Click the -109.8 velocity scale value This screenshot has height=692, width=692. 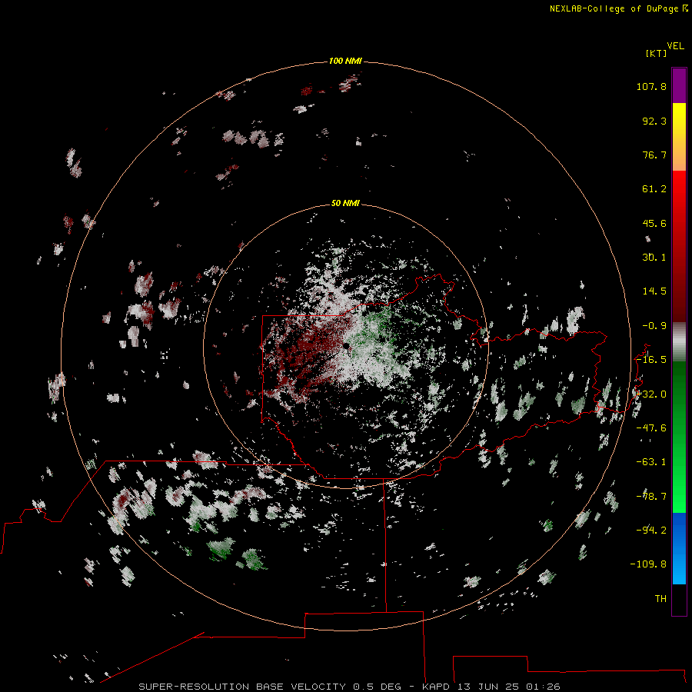click(x=648, y=564)
